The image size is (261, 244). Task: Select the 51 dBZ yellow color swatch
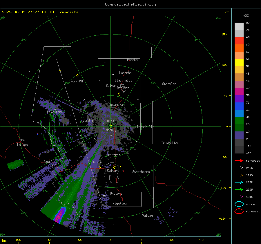239,63
